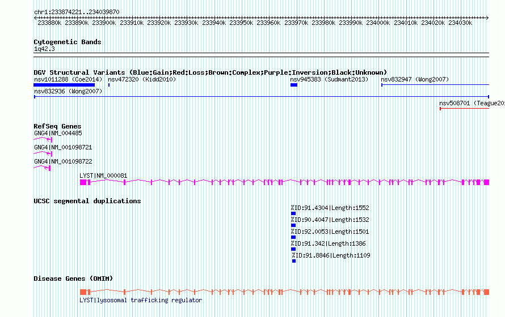
Task: Click the 233900k ruler position
Action: coord(104,23)
